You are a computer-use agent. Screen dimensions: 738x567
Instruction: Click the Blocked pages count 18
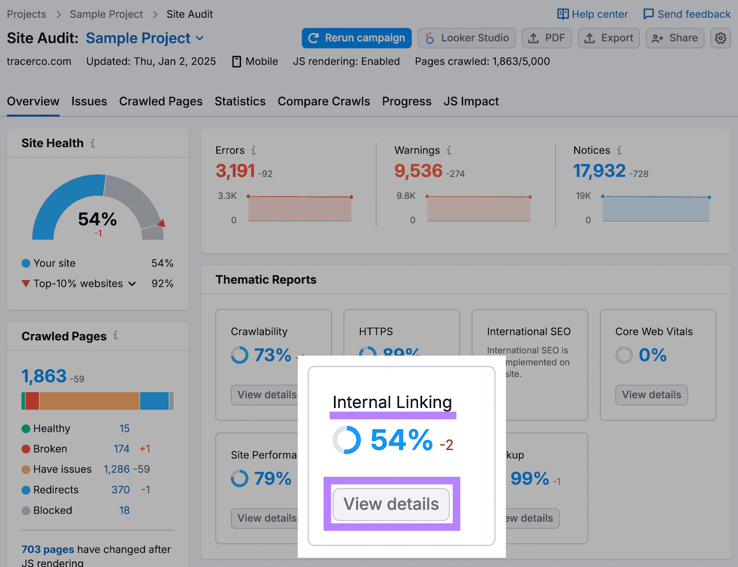click(125, 510)
